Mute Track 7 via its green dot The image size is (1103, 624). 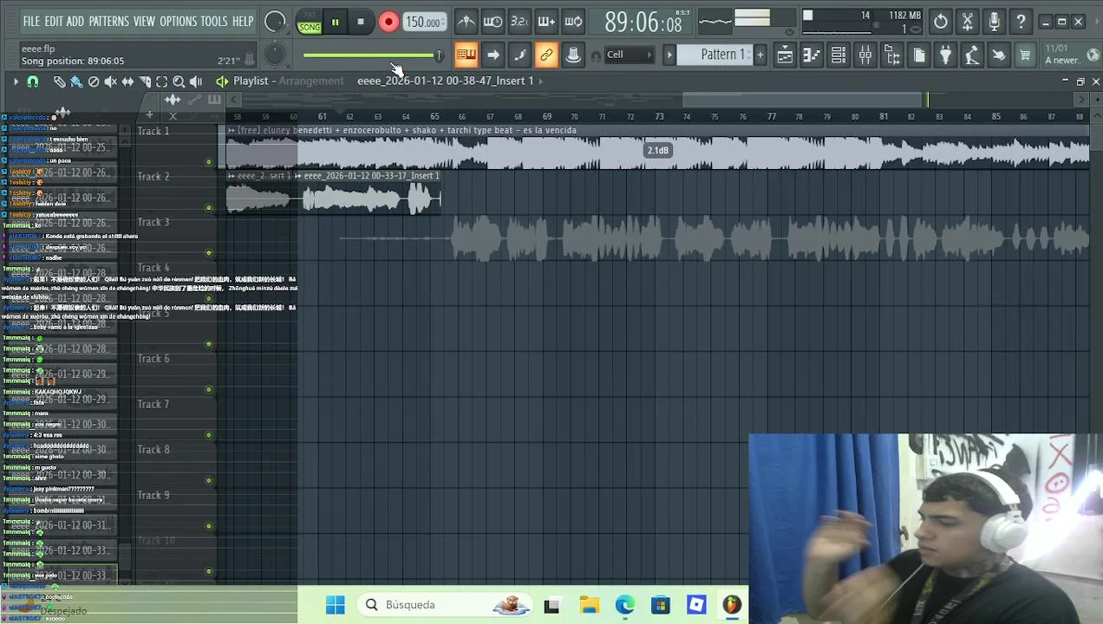pos(208,435)
